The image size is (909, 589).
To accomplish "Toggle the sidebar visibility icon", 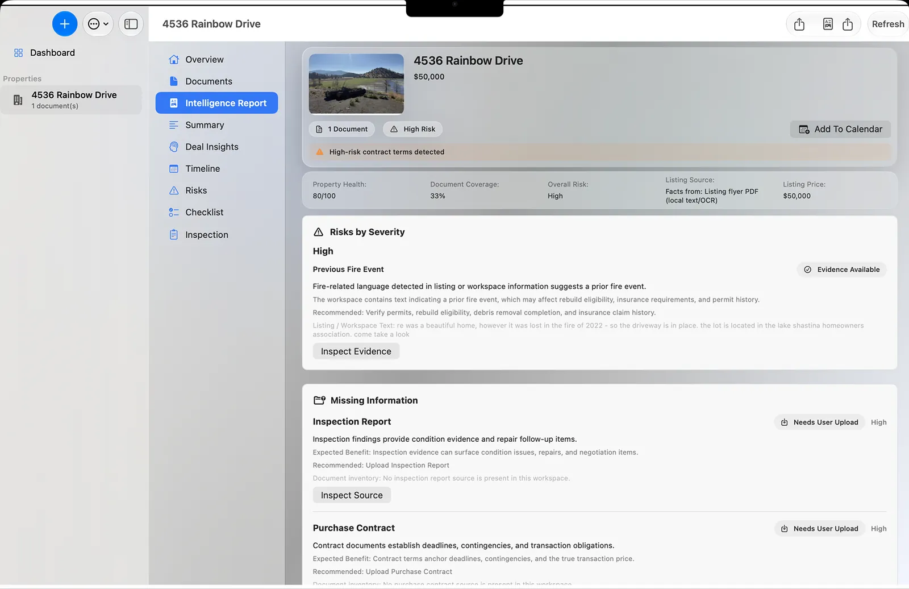I will point(131,24).
